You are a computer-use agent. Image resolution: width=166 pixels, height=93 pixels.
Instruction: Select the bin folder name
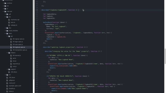coord(10,17)
